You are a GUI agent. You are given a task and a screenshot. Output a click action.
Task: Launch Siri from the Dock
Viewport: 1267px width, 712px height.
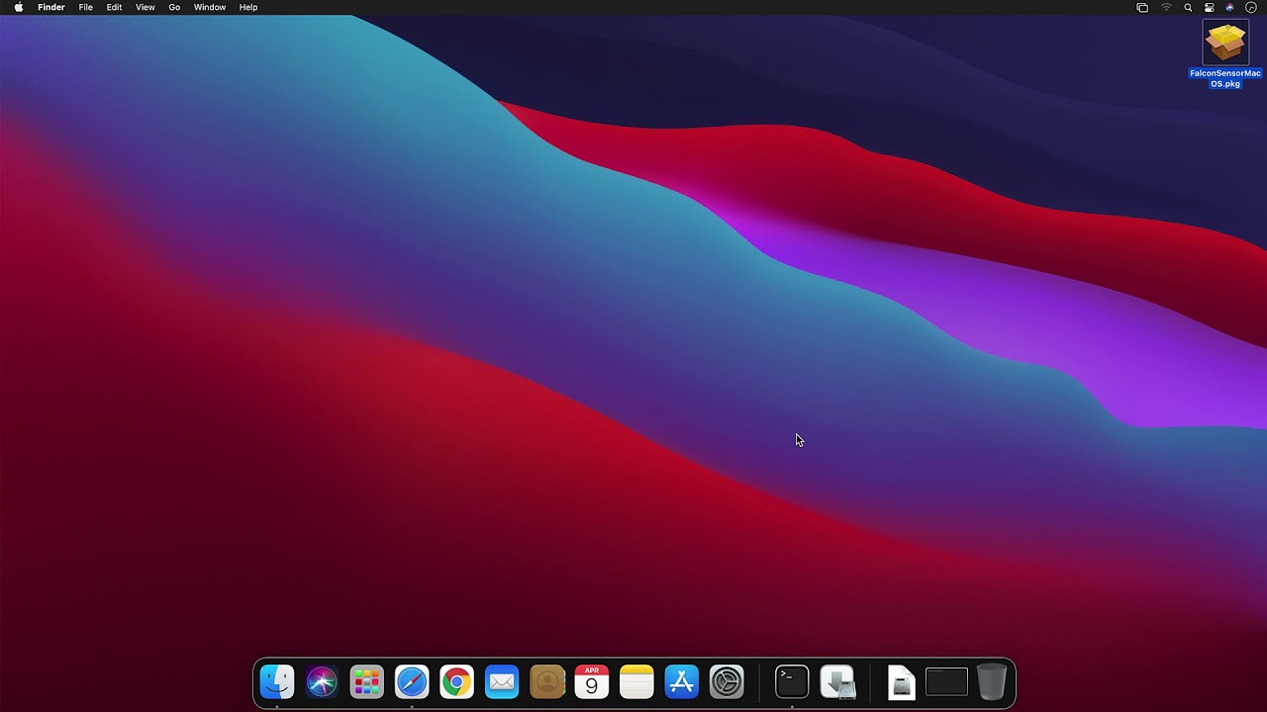point(322,682)
